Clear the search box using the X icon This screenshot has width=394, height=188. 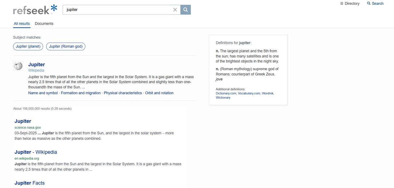pos(175,9)
